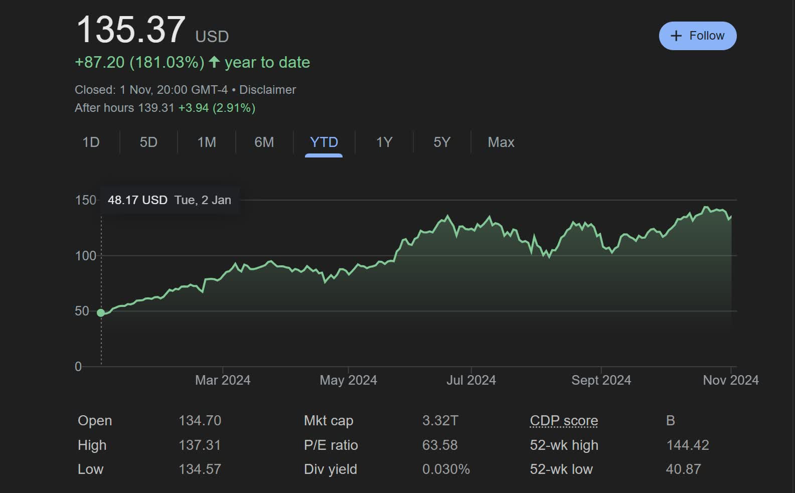Click the 144.42 52-wk high value
The height and width of the screenshot is (493, 795).
[x=687, y=445]
